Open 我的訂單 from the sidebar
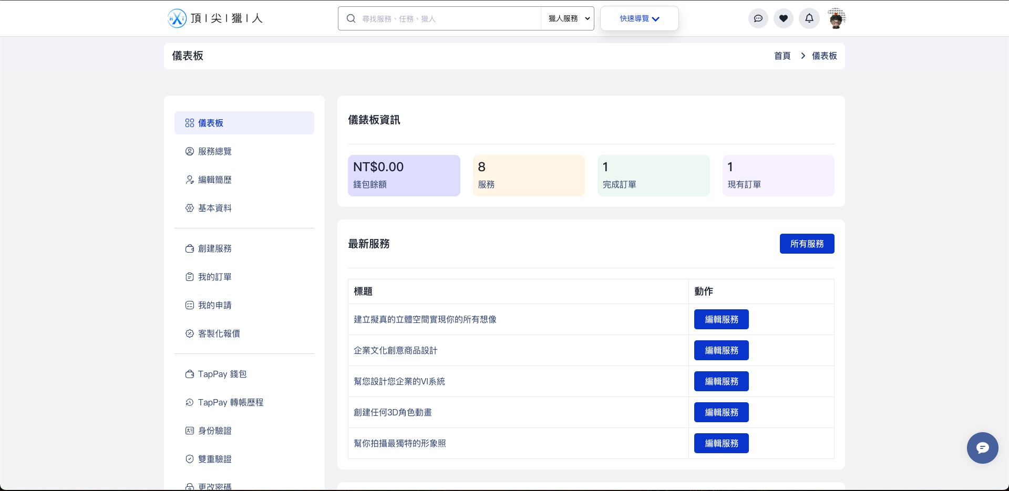Viewport: 1009px width, 491px height. [214, 277]
